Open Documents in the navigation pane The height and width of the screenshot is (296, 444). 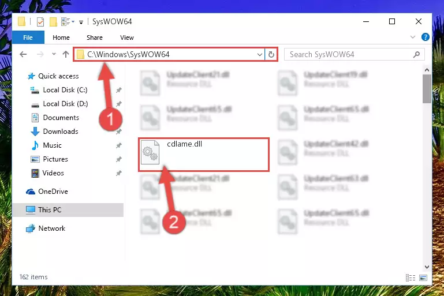(x=61, y=118)
